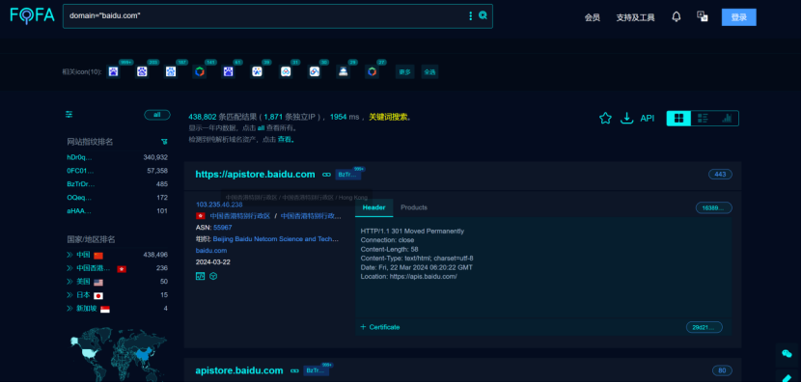The image size is (802, 383).
Task: Click ASN number 55967
Action: click(223, 227)
